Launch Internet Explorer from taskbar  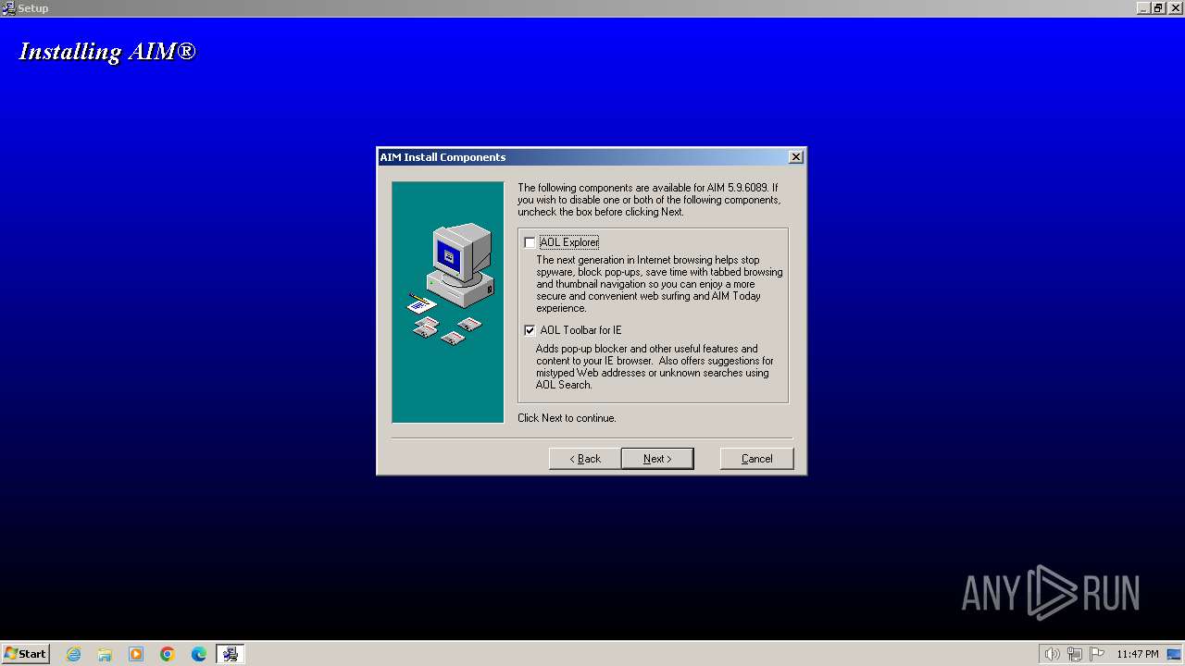click(73, 654)
